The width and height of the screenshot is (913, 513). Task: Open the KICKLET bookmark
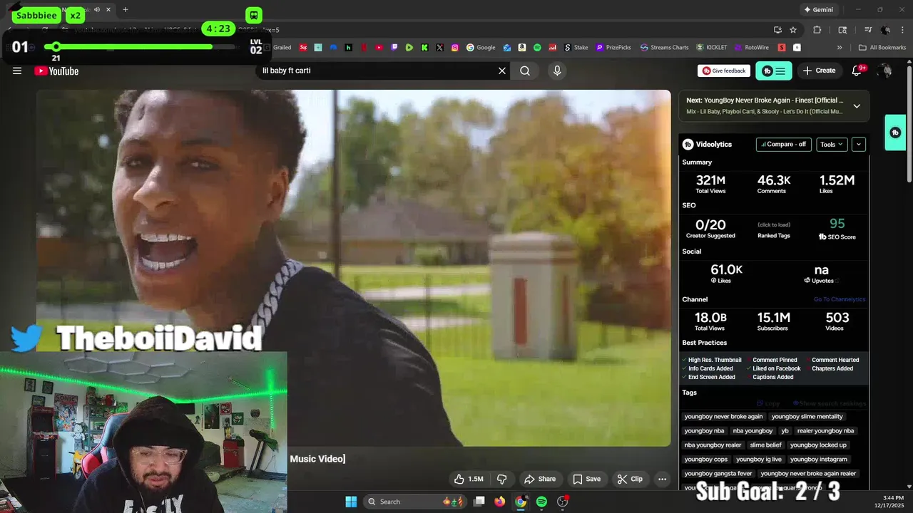712,48
